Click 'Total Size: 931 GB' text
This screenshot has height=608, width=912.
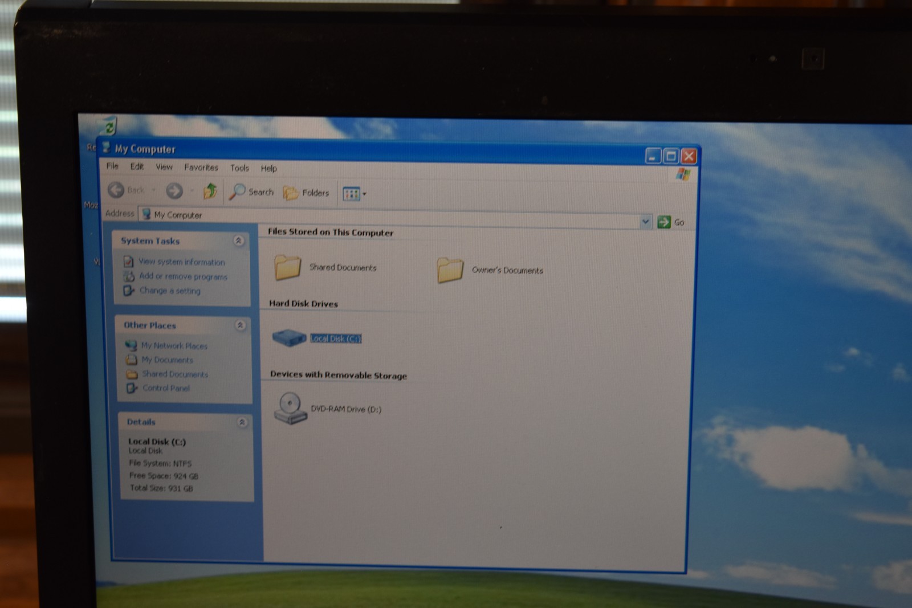[x=161, y=488]
